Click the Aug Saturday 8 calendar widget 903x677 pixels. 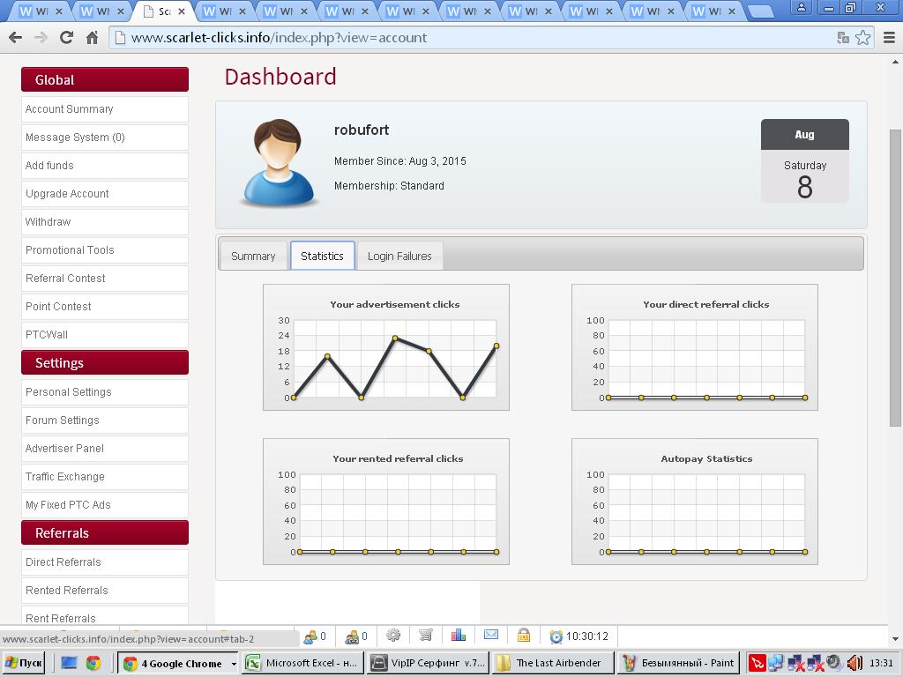[x=804, y=160]
